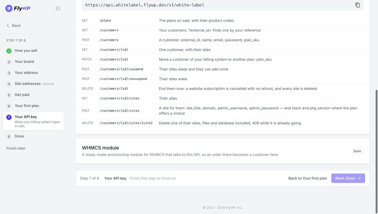Click 'Their sites wake' description
This screenshot has height=214, width=378.
pos(173,79)
